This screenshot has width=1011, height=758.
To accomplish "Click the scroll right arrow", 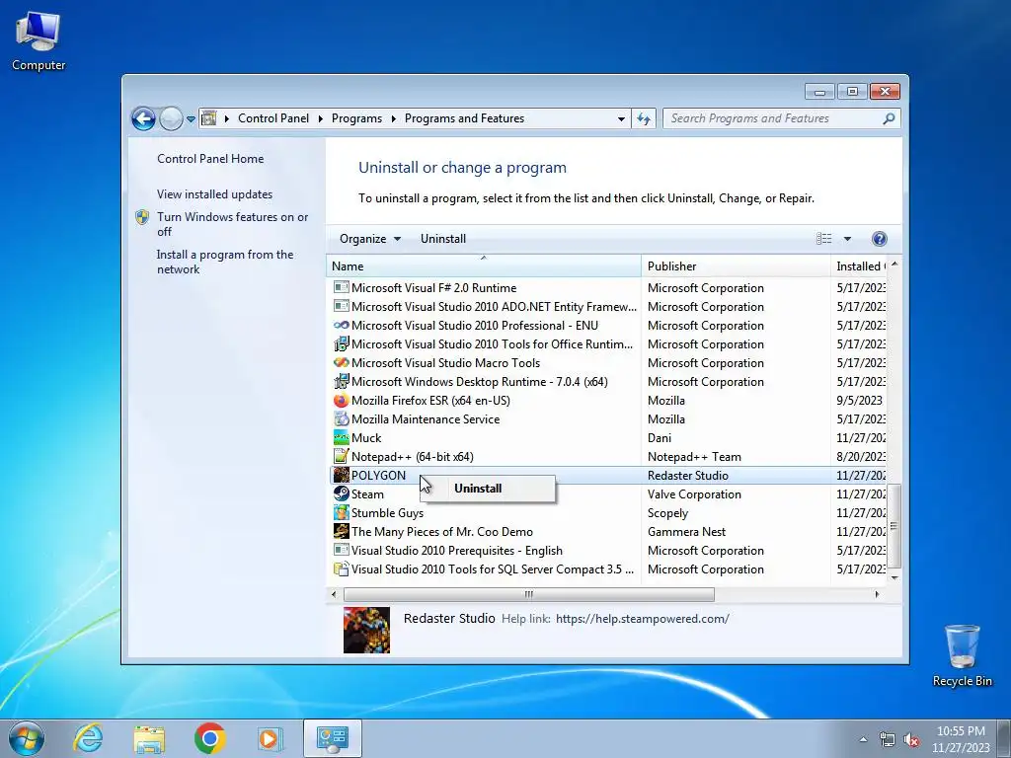I will (877, 594).
